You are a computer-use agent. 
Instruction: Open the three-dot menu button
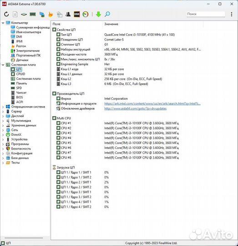(232, 14)
